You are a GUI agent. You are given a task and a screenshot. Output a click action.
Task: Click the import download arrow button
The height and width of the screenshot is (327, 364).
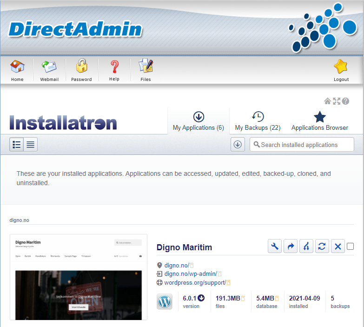[x=238, y=145]
